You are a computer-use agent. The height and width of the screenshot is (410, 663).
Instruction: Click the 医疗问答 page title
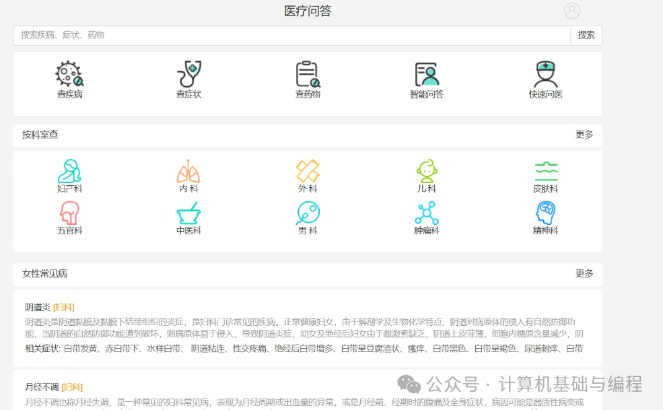tap(308, 11)
